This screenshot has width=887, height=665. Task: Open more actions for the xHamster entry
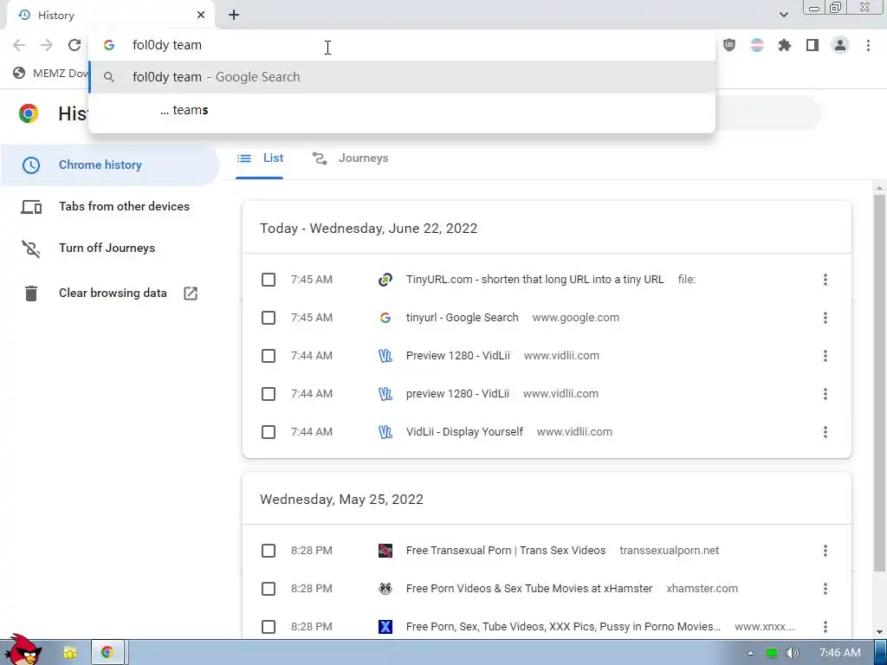pos(825,589)
